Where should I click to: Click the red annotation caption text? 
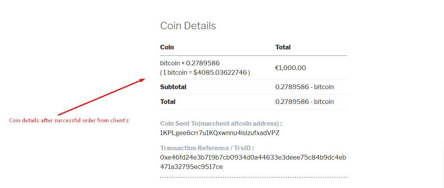(x=69, y=121)
